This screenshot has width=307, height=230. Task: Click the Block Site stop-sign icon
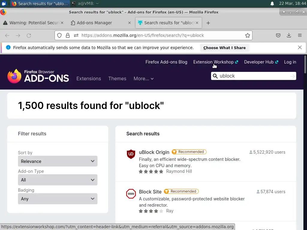coord(131,194)
